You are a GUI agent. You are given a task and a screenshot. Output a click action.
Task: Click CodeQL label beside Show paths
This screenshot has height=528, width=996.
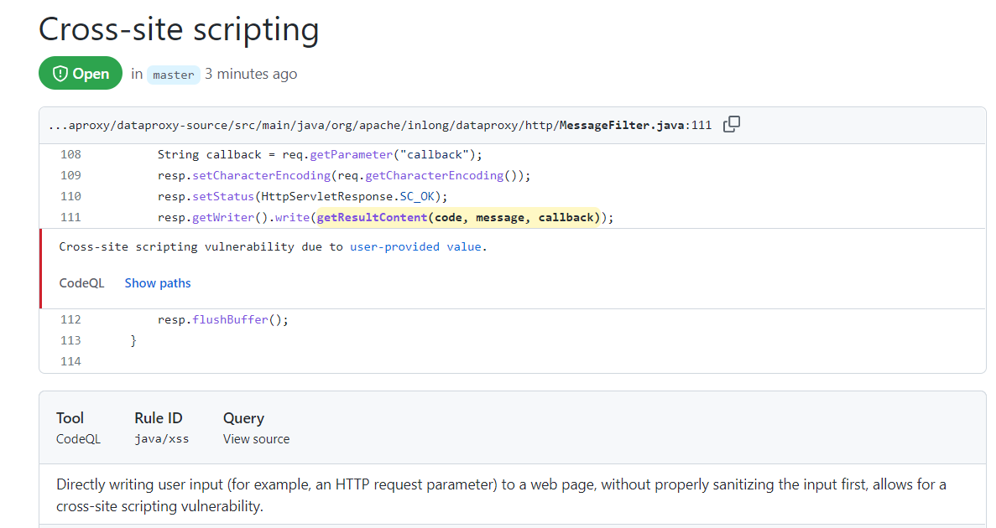pyautogui.click(x=81, y=283)
